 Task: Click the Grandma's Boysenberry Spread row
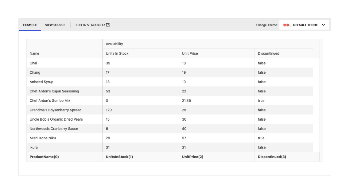click(61, 110)
